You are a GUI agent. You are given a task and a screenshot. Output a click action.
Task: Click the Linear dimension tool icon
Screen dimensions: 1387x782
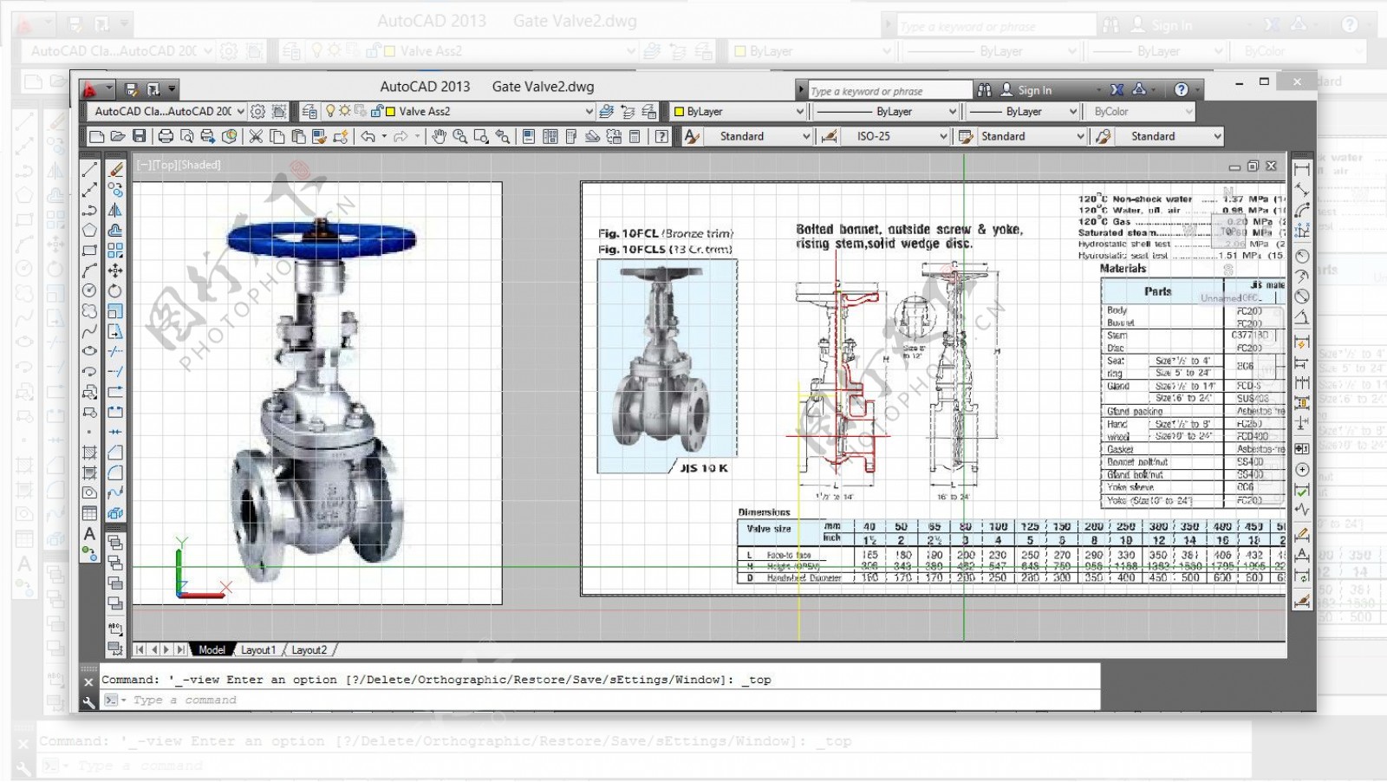(x=1301, y=169)
